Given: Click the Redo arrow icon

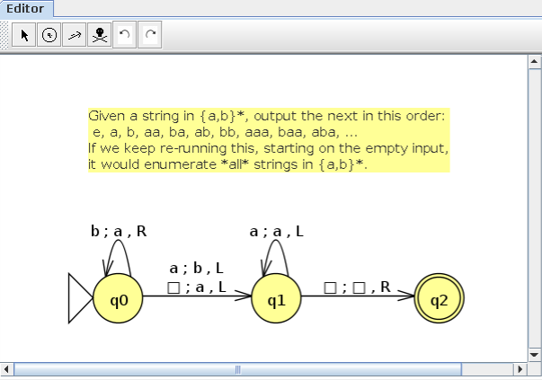Looking at the screenshot, I should (150, 35).
